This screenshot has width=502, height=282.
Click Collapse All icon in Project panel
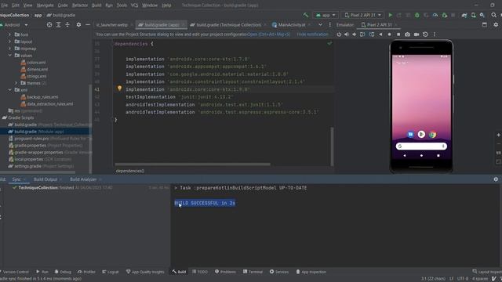[67, 24]
